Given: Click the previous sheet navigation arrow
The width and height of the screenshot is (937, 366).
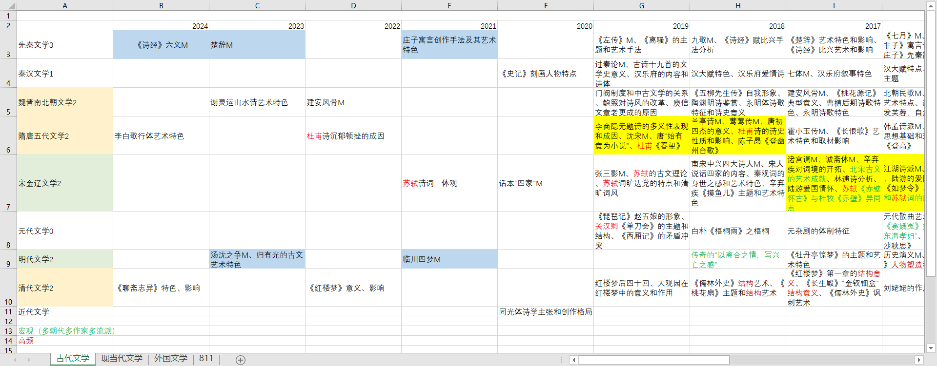Looking at the screenshot, I should [15, 360].
